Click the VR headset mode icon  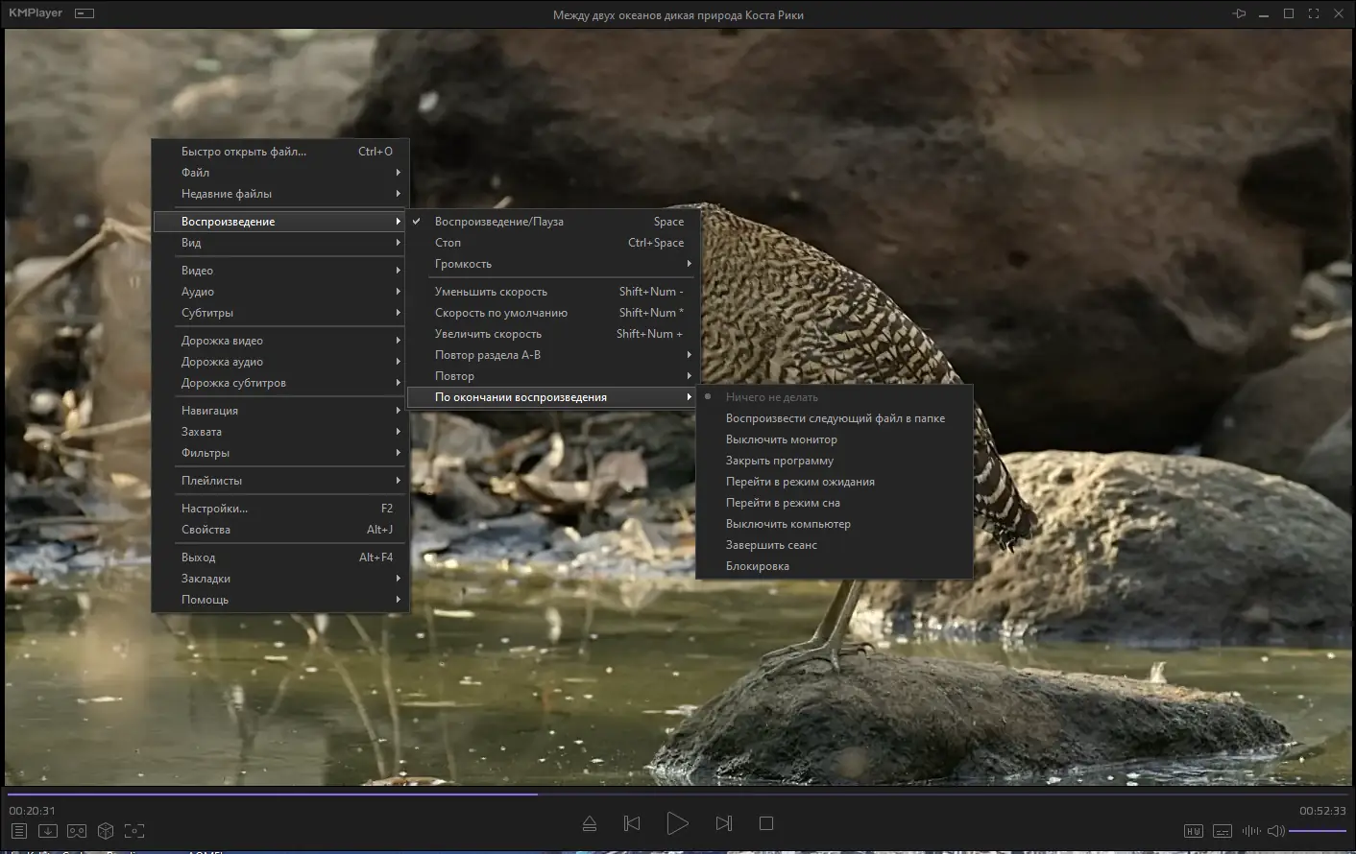tap(77, 831)
